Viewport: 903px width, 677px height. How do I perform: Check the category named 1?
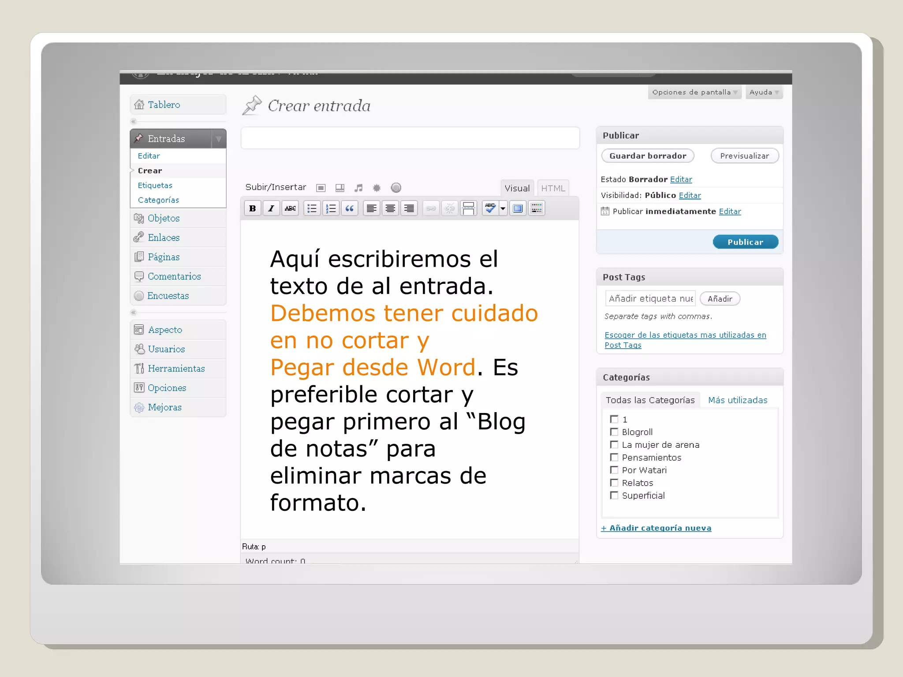pos(614,419)
